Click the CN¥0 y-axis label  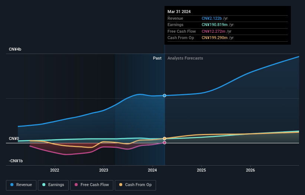click(x=14, y=138)
